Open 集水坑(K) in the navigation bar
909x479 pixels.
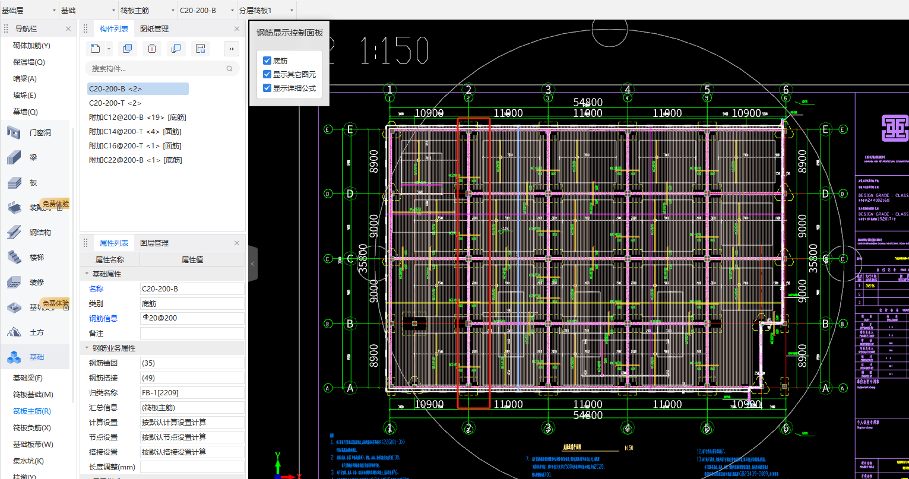pos(27,461)
